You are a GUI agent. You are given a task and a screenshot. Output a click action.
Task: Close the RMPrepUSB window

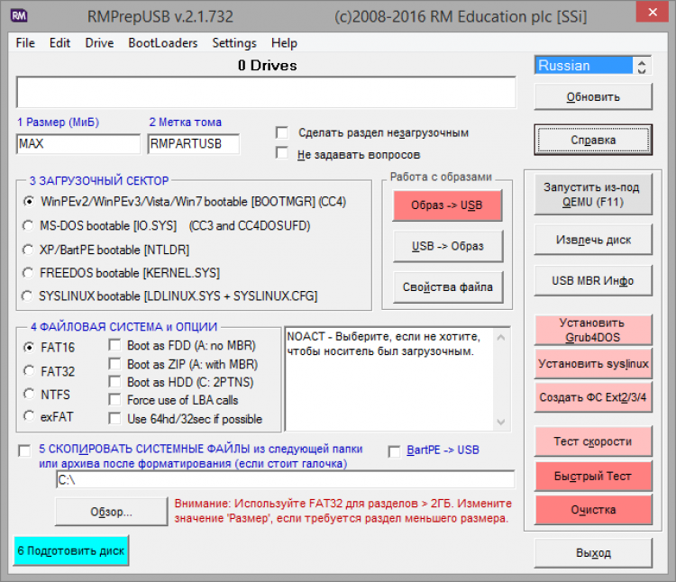pyautogui.click(x=653, y=12)
